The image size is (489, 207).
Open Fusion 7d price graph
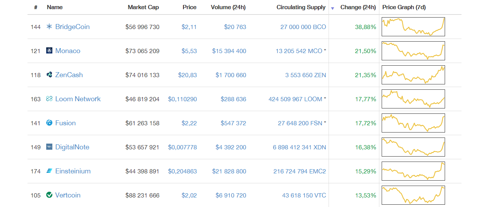[413, 123]
